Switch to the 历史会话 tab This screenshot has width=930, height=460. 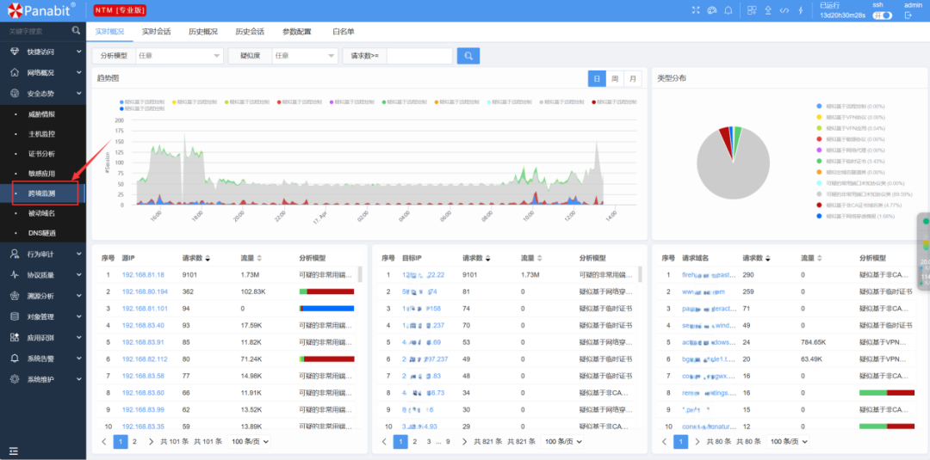(250, 31)
